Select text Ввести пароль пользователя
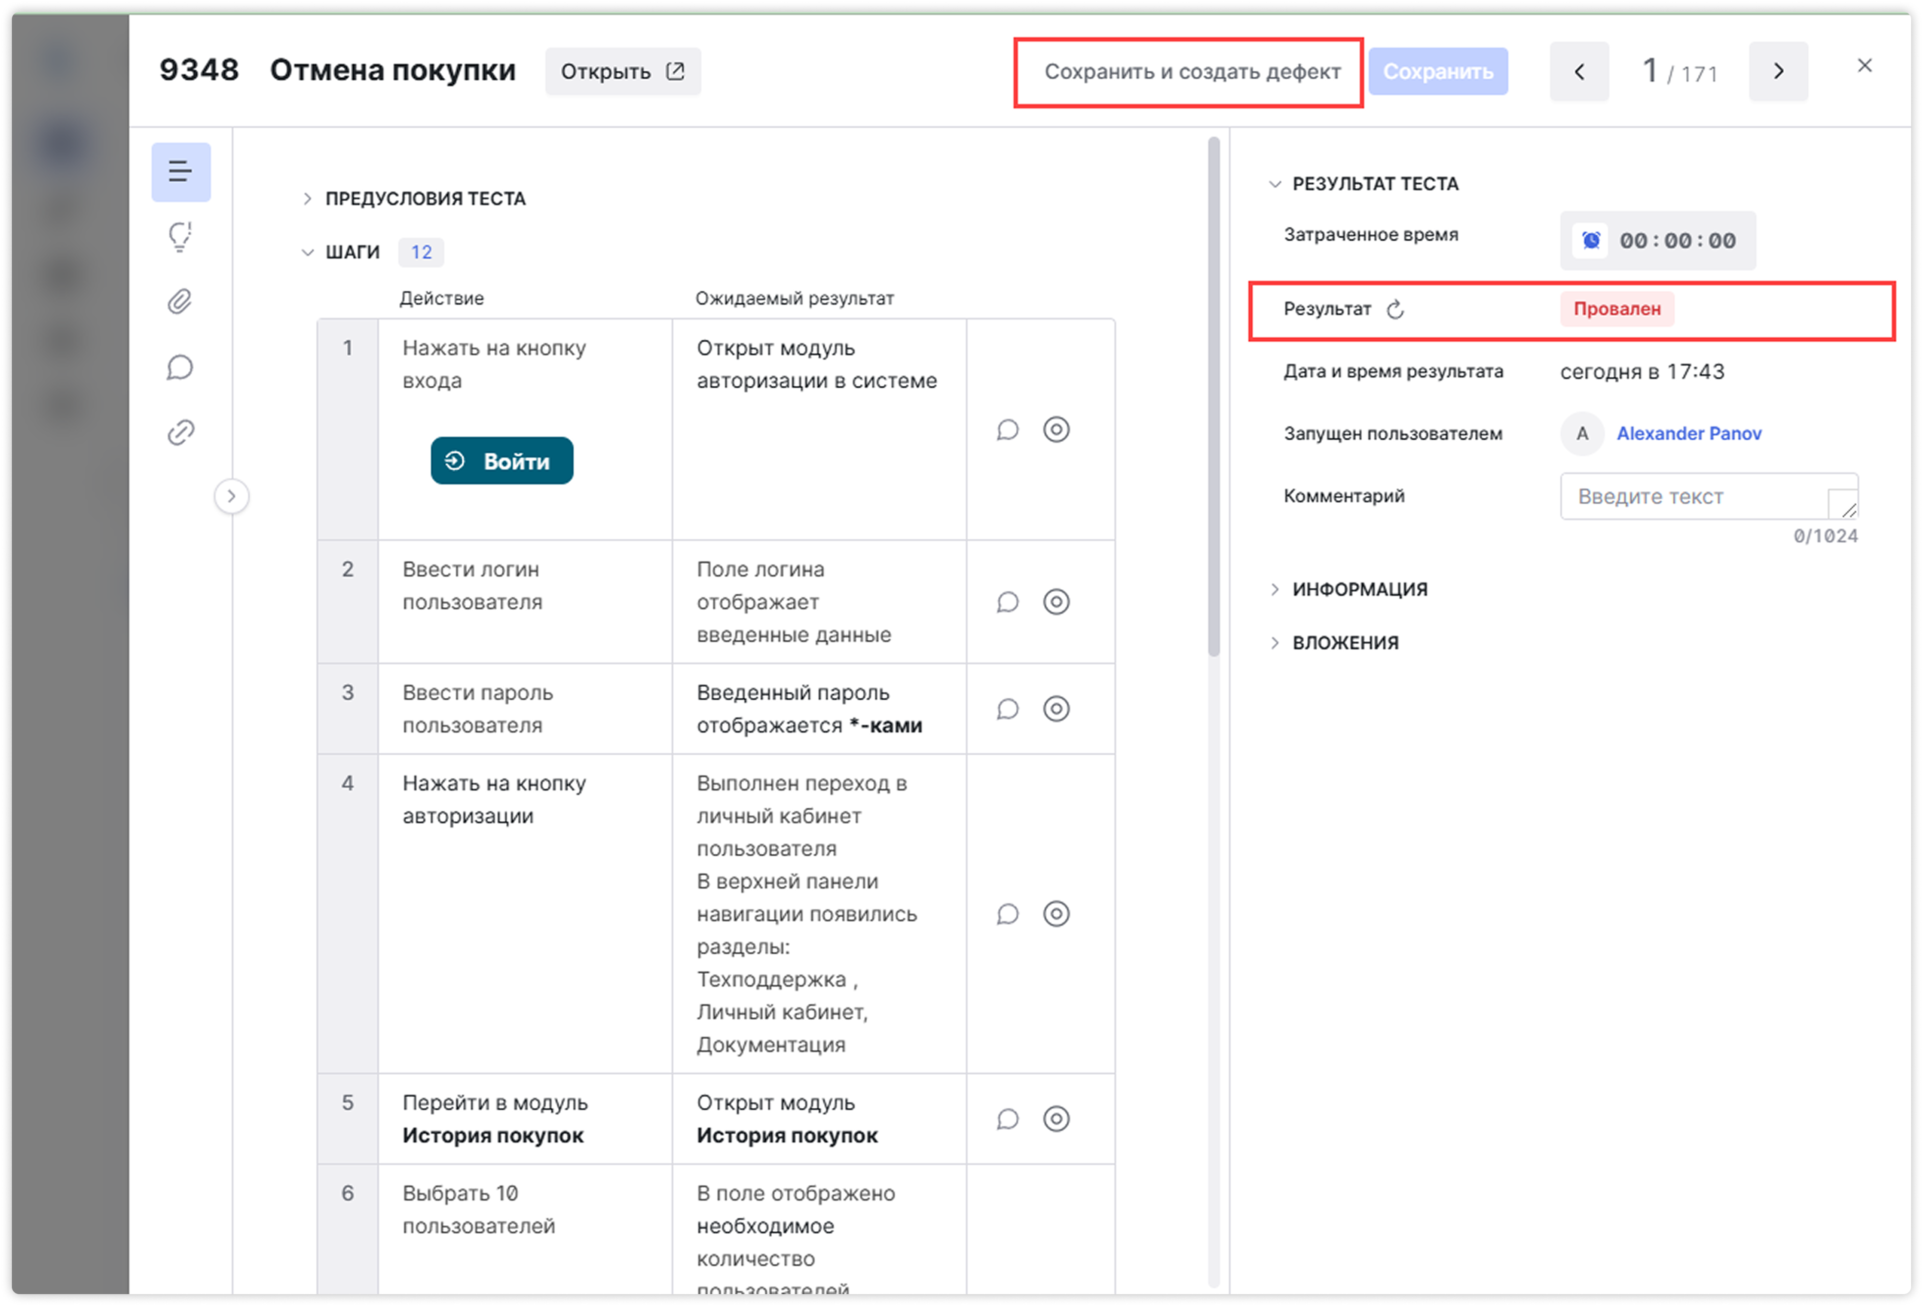This screenshot has width=1923, height=1306. point(478,709)
